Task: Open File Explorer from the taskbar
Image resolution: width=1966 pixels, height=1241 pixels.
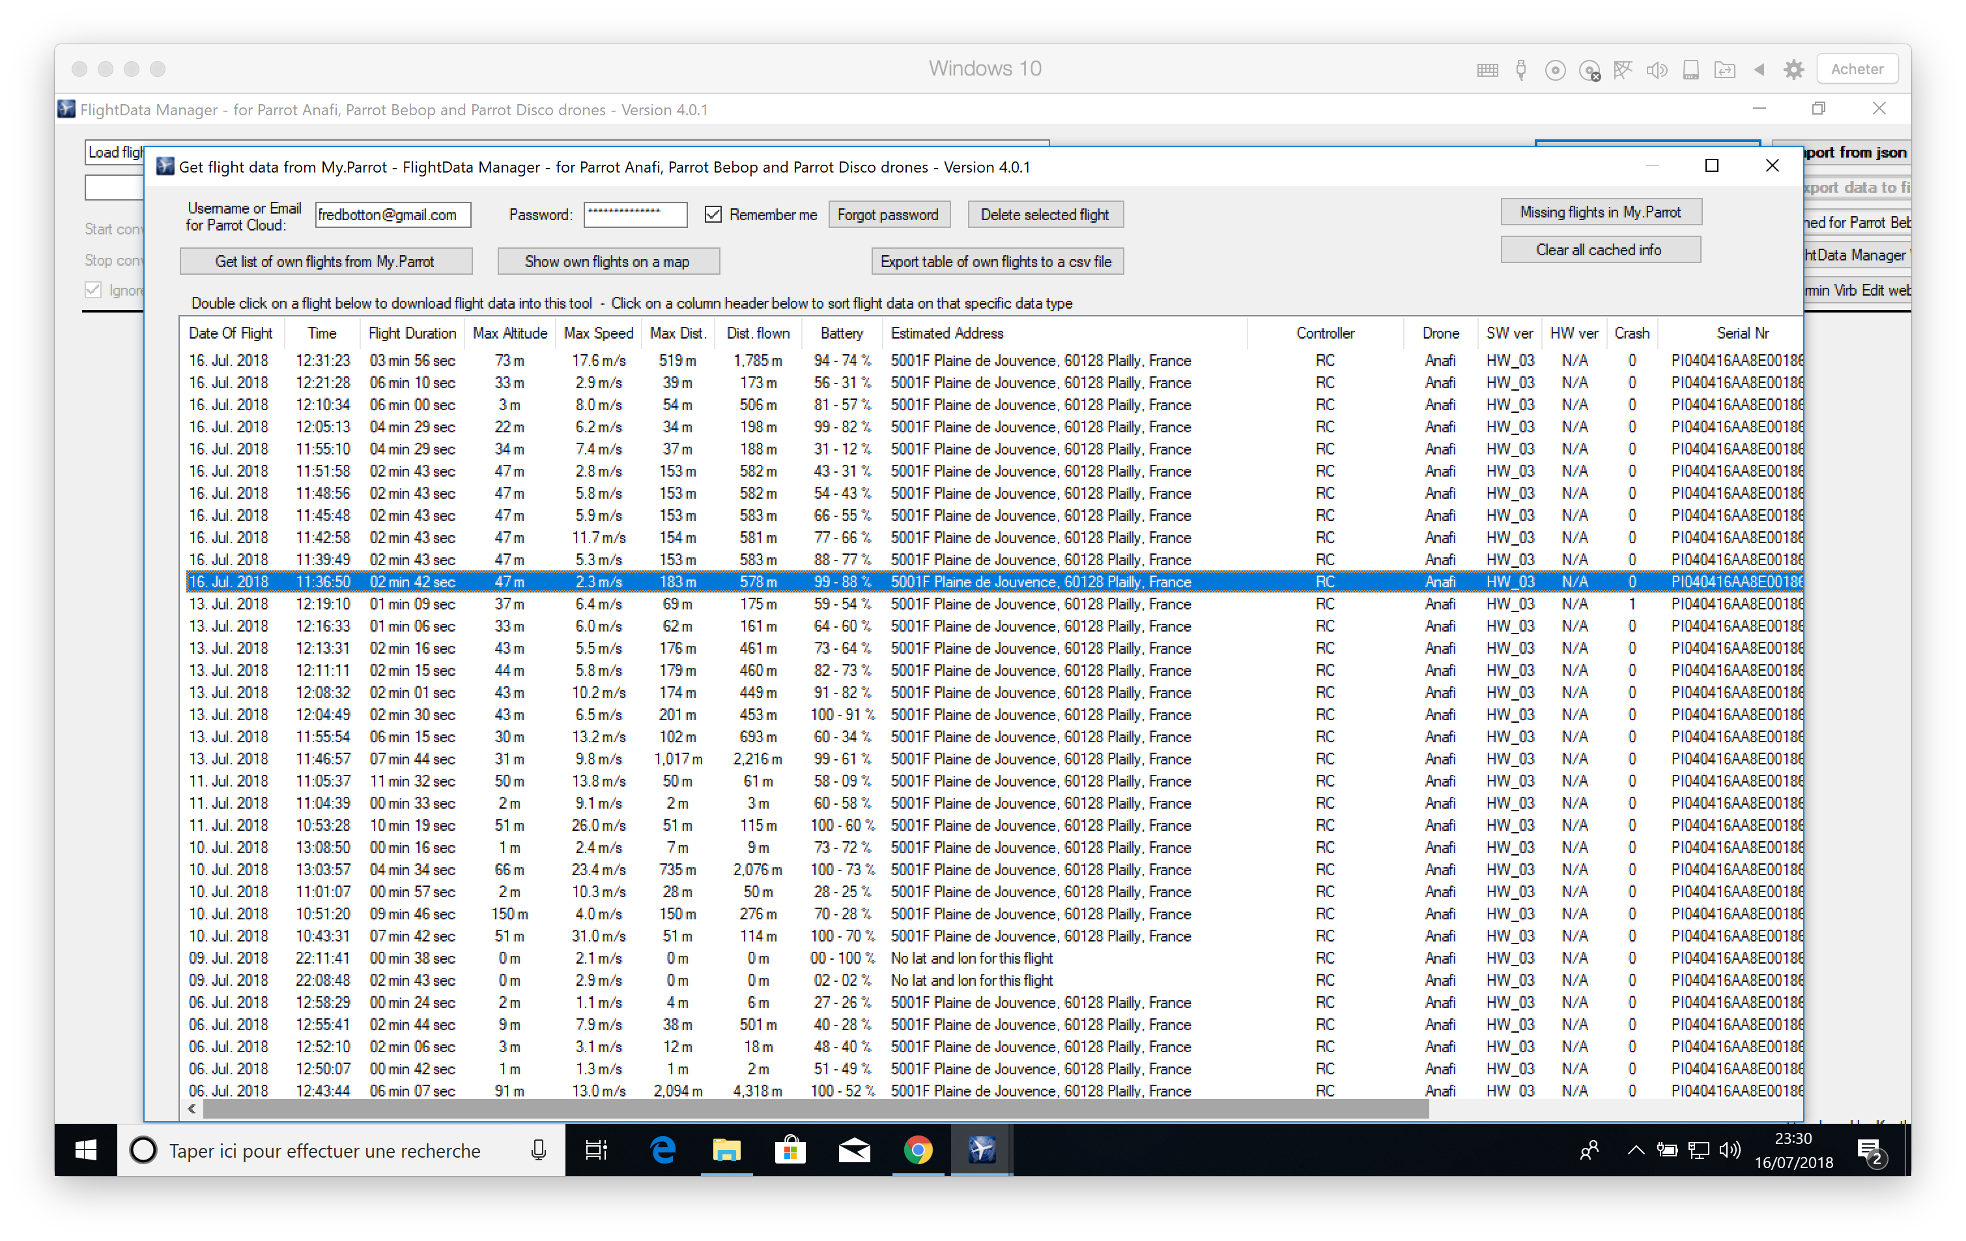Action: point(726,1150)
